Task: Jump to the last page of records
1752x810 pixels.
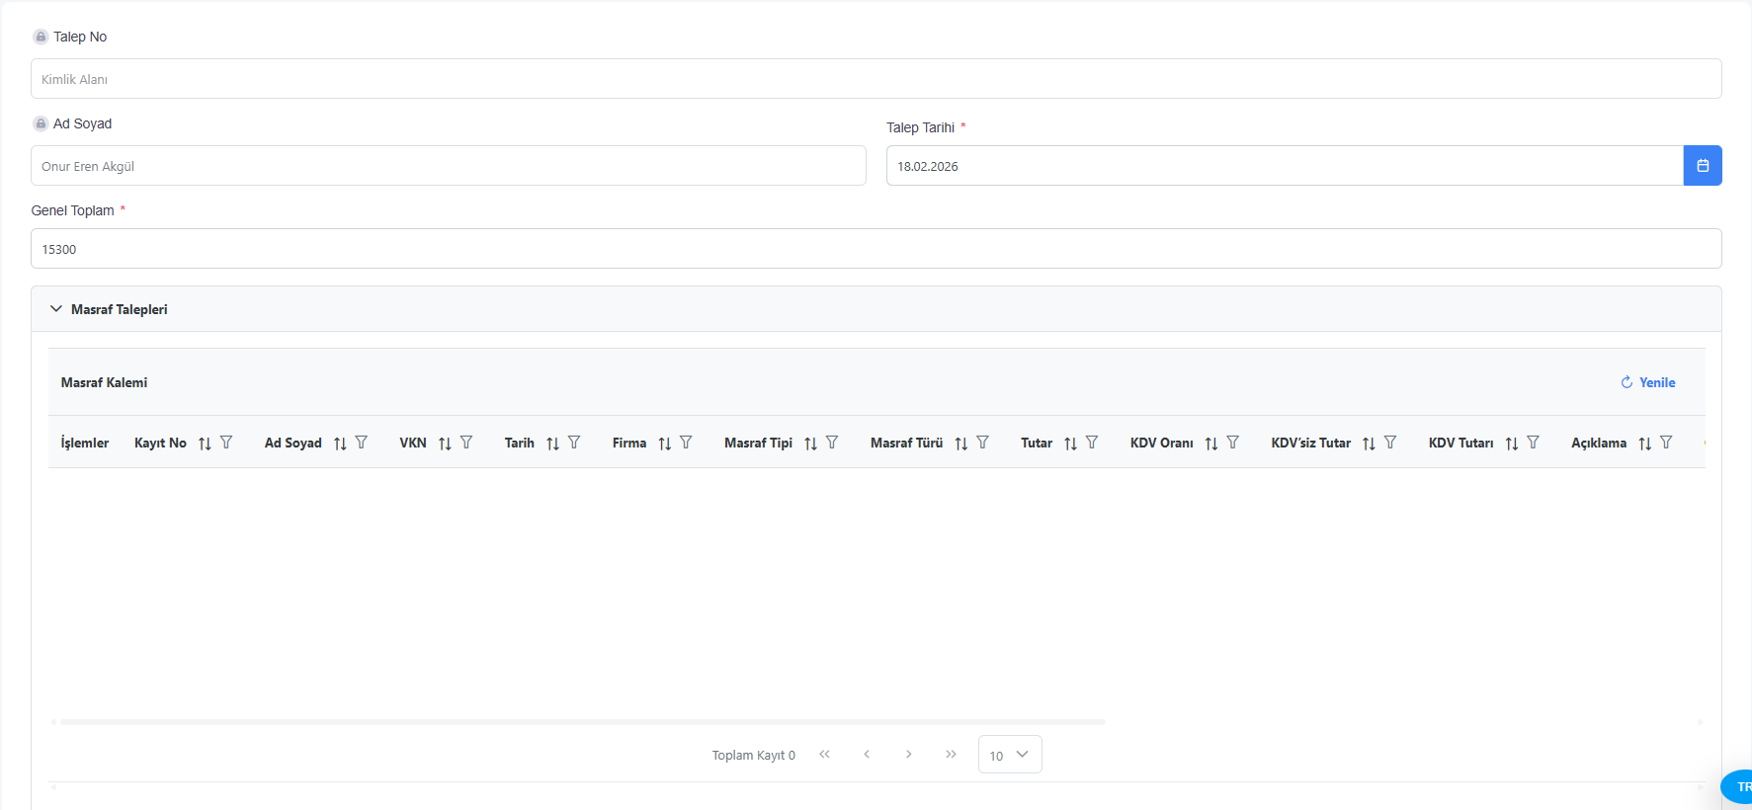Action: tap(951, 755)
